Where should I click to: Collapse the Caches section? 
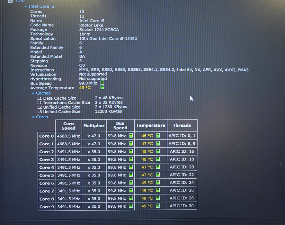[x=33, y=93]
